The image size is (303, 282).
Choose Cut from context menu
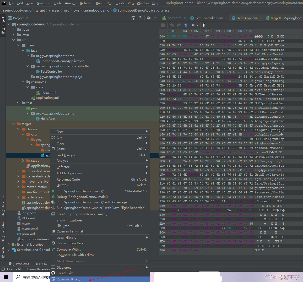tap(100, 138)
